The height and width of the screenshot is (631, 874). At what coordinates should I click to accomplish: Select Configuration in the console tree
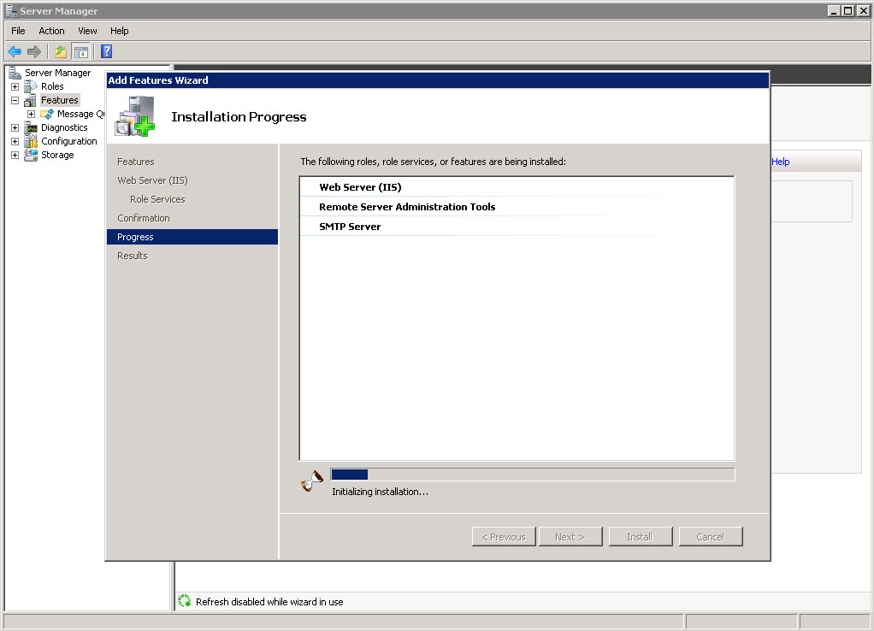pyautogui.click(x=69, y=141)
